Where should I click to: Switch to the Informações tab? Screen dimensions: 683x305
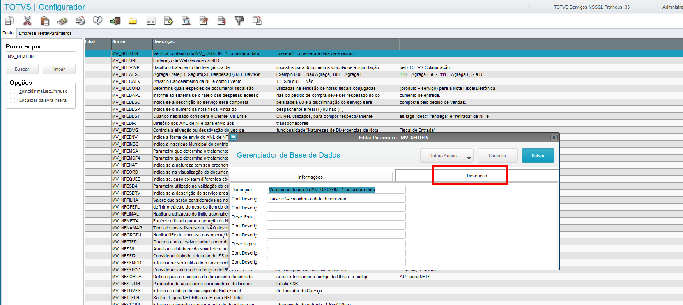click(x=310, y=177)
